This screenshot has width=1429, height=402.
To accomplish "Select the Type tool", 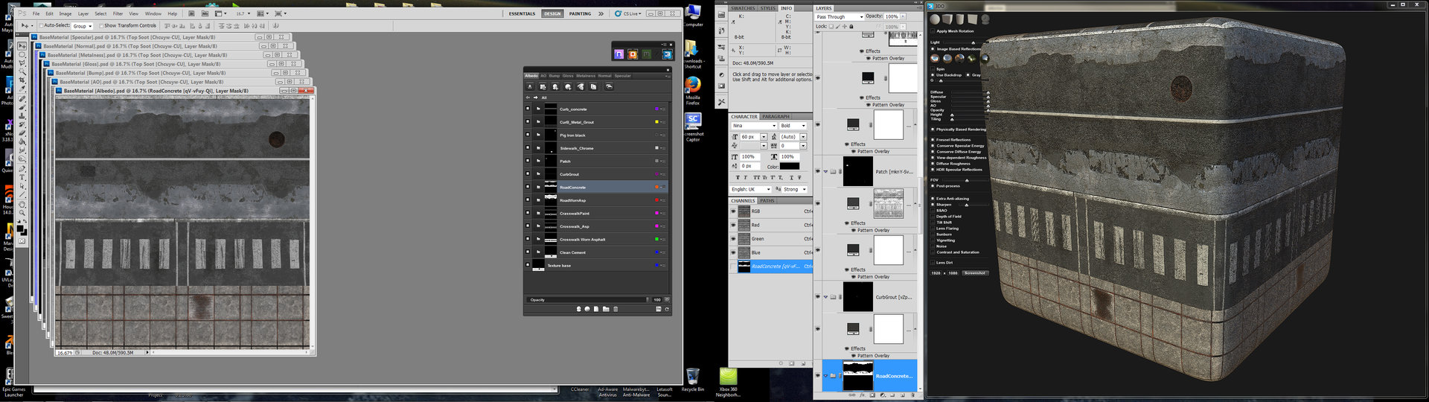I will pyautogui.click(x=22, y=177).
